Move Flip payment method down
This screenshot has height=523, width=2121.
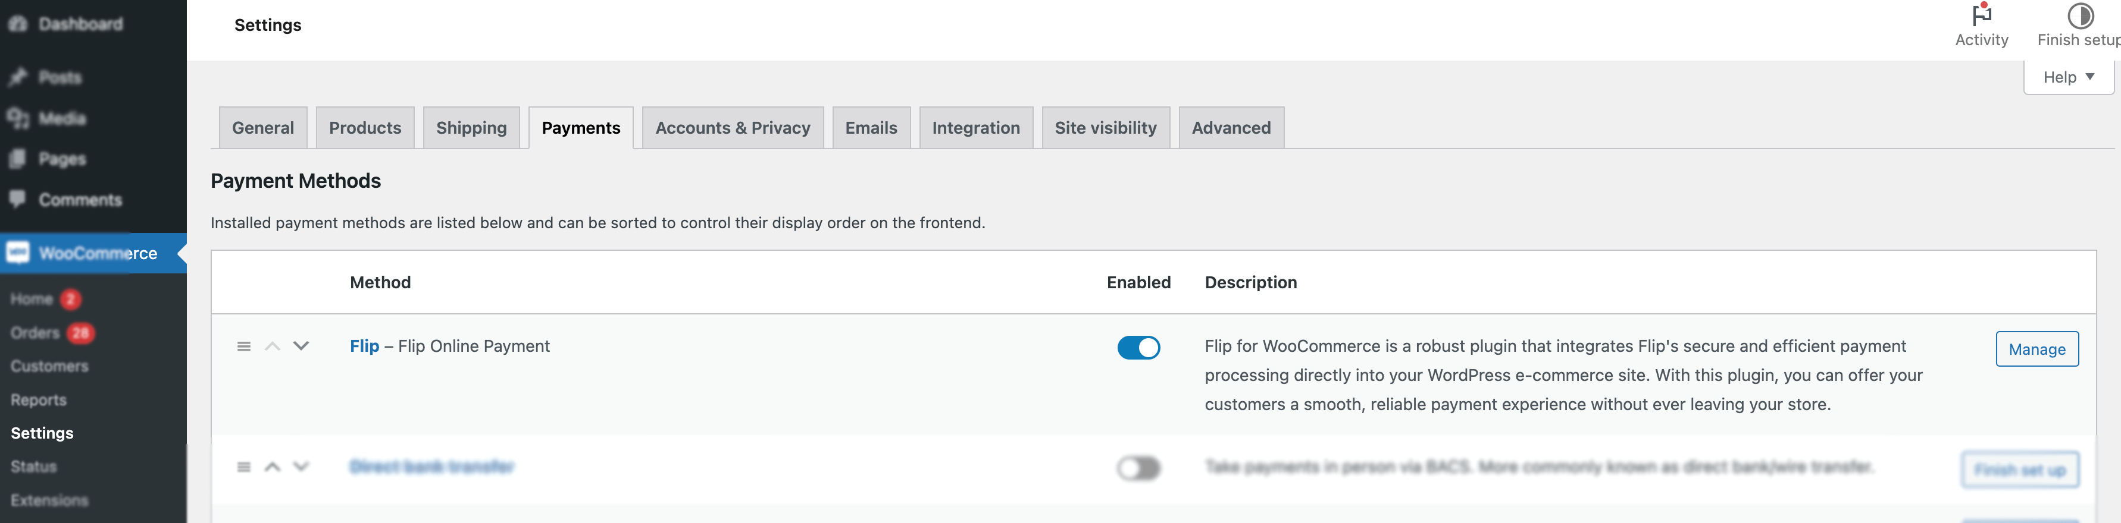(301, 346)
